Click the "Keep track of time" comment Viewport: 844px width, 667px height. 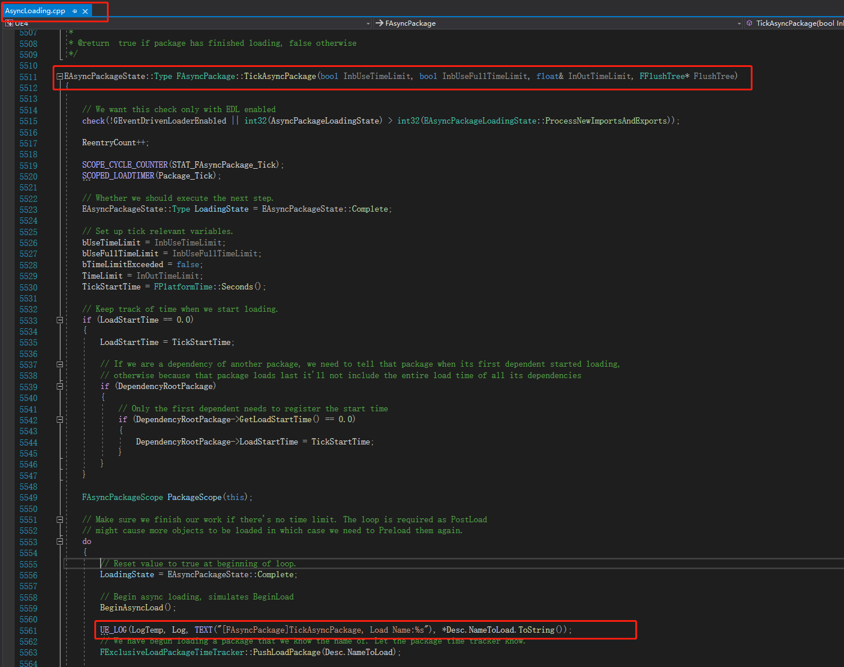pos(180,309)
